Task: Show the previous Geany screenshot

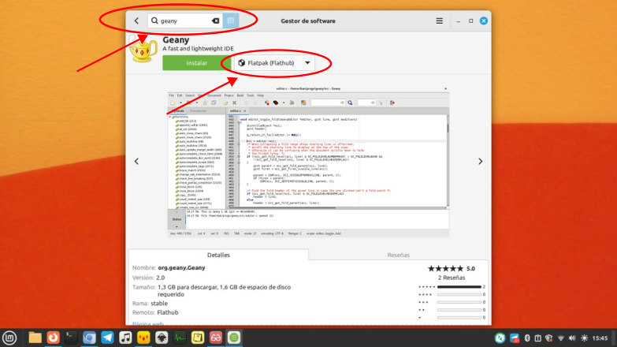Action: (x=136, y=161)
